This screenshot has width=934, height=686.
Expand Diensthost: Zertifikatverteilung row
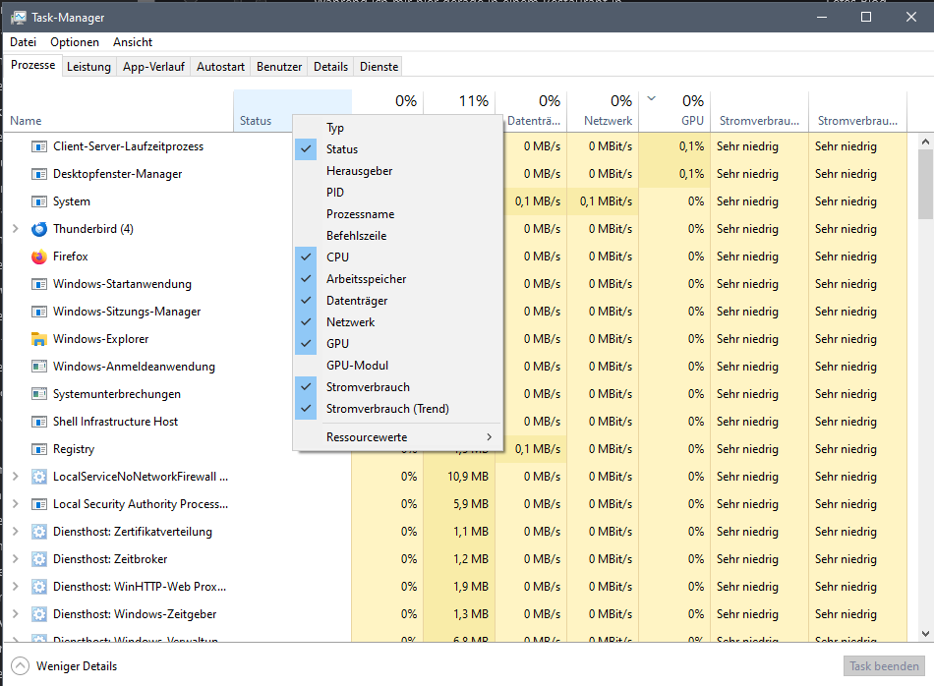pos(16,531)
